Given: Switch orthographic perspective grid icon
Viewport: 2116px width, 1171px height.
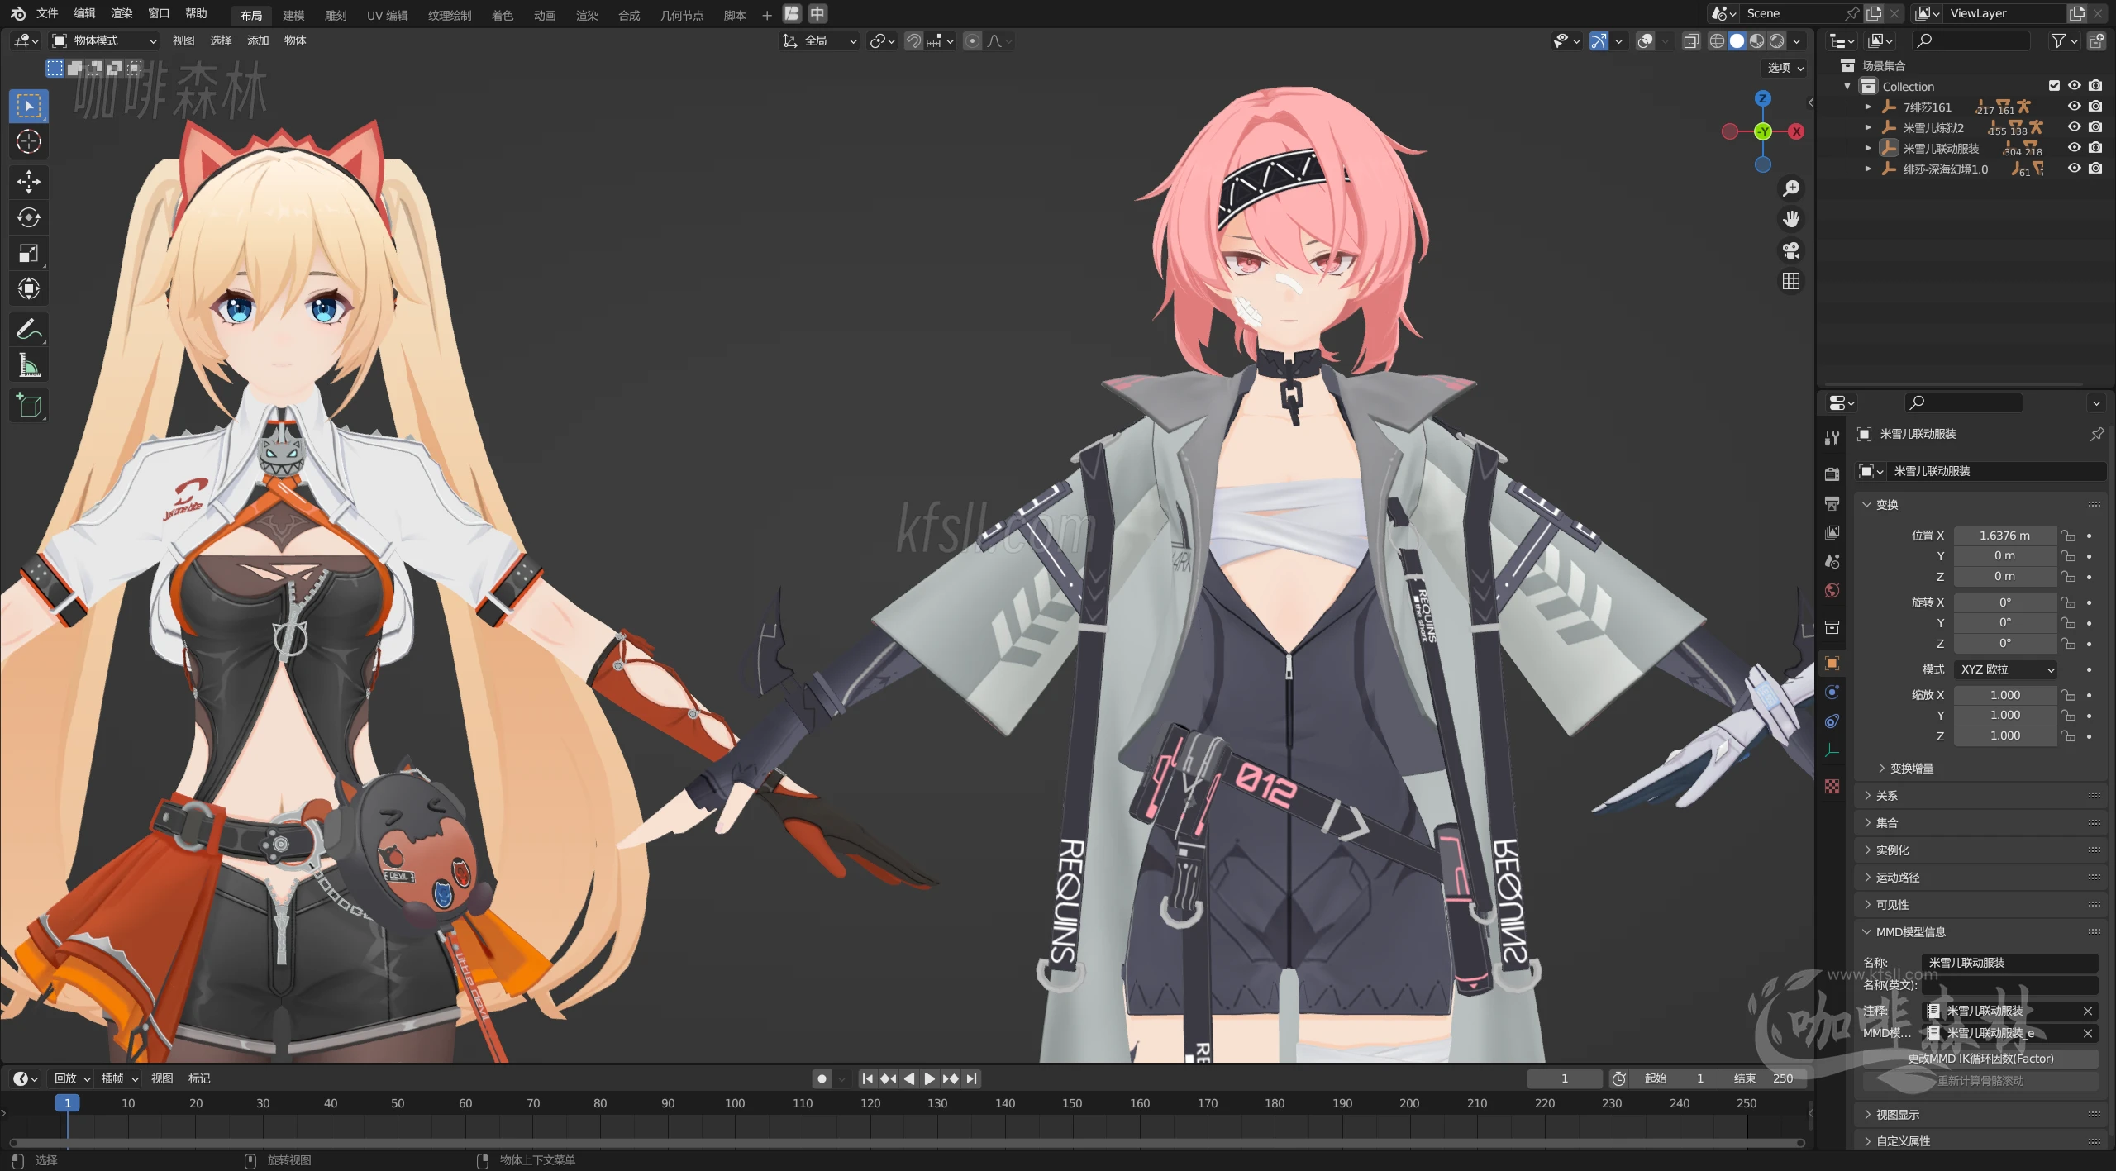Looking at the screenshot, I should click(1790, 282).
